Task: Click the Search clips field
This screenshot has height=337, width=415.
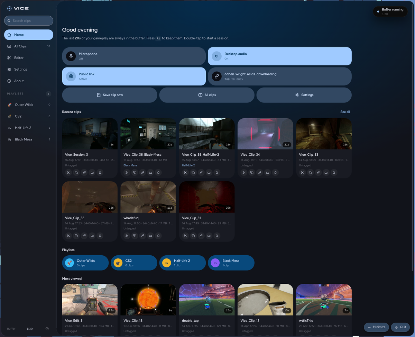Action: [x=29, y=21]
